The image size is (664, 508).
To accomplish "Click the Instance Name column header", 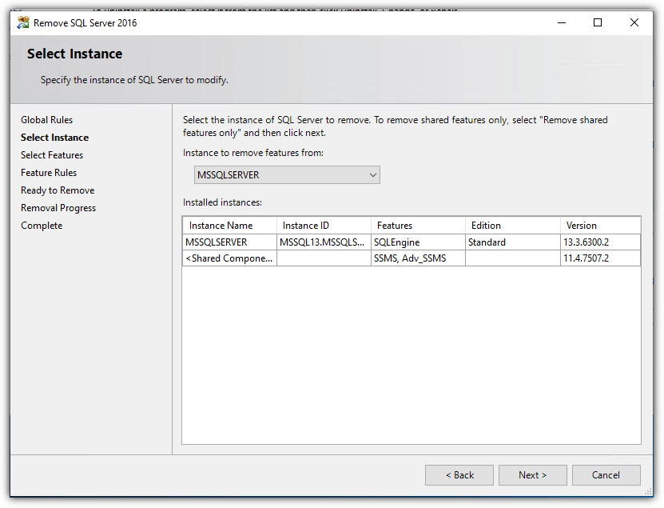I will pyautogui.click(x=229, y=226).
